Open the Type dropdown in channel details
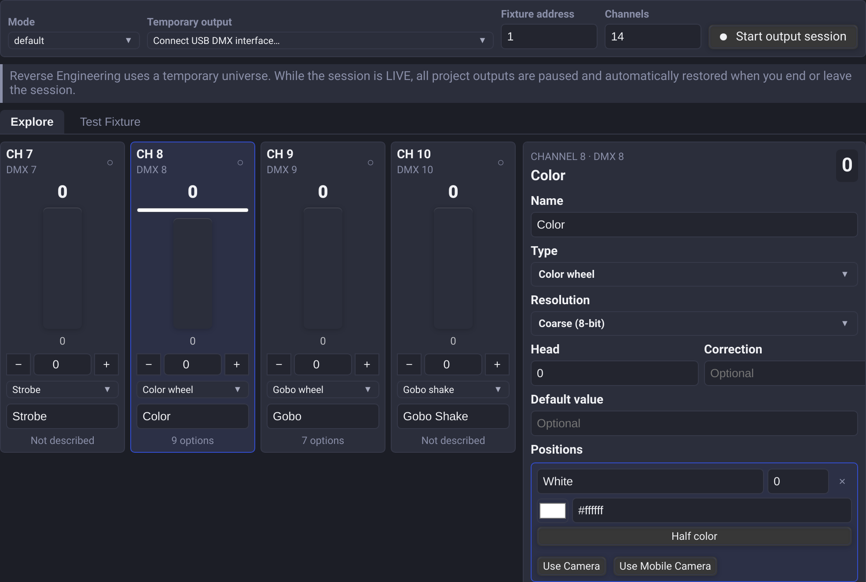Viewport: 866px width, 582px height. [694, 274]
